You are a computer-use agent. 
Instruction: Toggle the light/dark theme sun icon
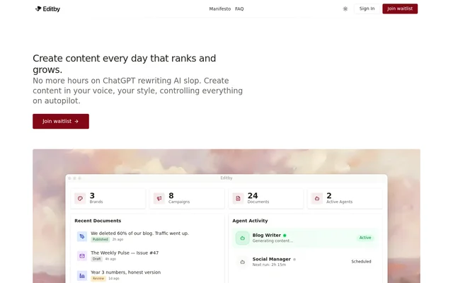point(345,9)
